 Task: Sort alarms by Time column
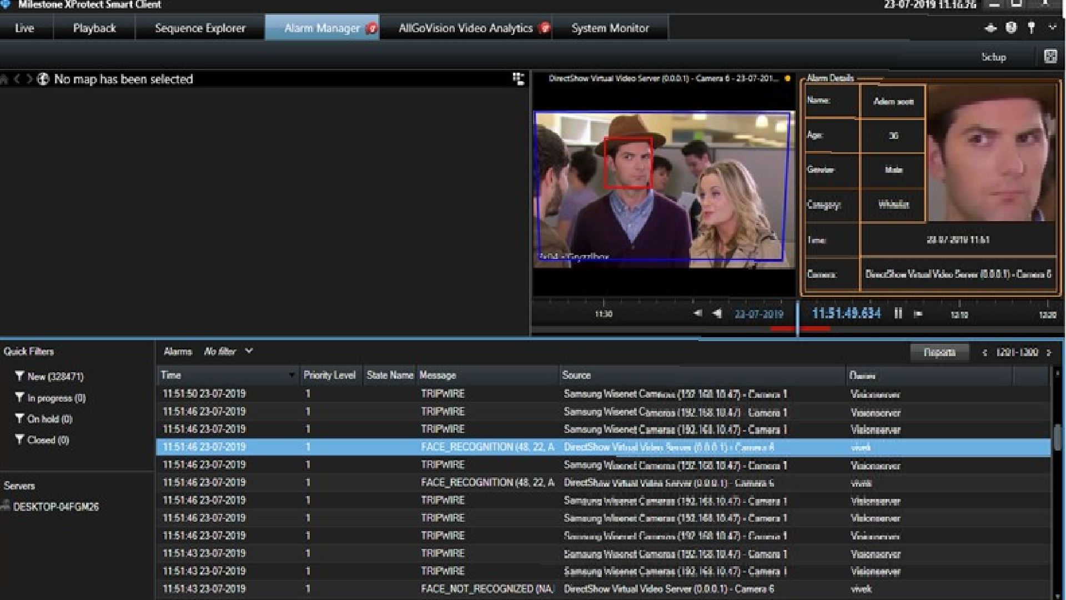pos(228,376)
